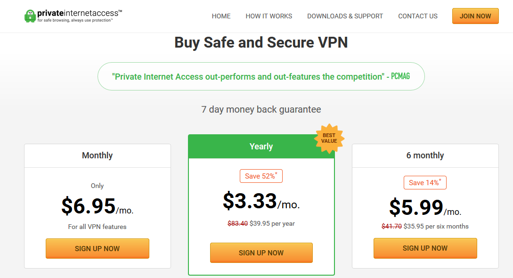Select the 6 monthly plan header

(425, 155)
